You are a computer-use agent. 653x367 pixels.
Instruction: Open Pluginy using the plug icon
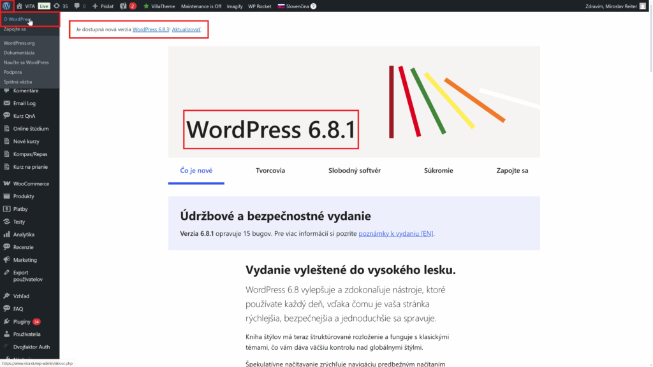click(7, 321)
